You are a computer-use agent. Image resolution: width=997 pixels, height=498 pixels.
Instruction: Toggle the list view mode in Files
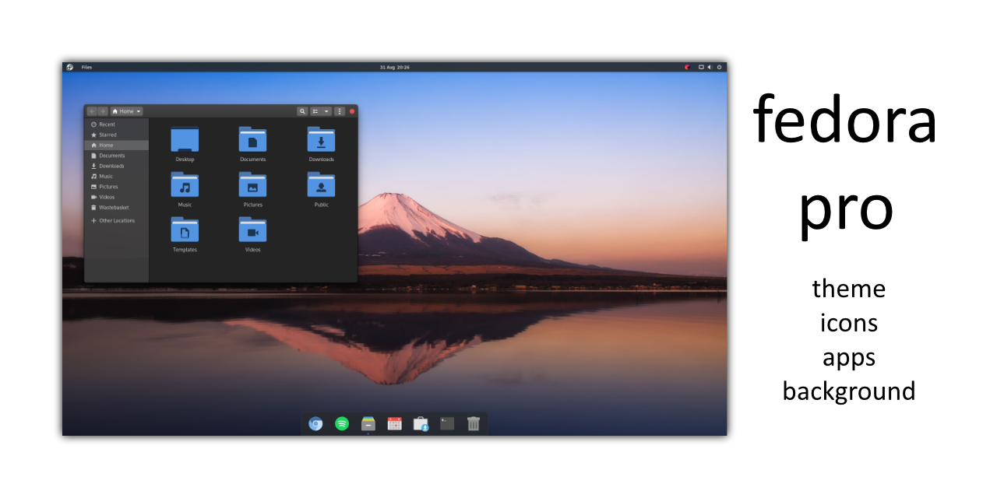[315, 111]
